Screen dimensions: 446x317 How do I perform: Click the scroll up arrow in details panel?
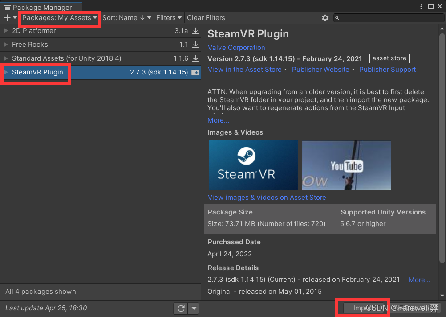coord(442,29)
